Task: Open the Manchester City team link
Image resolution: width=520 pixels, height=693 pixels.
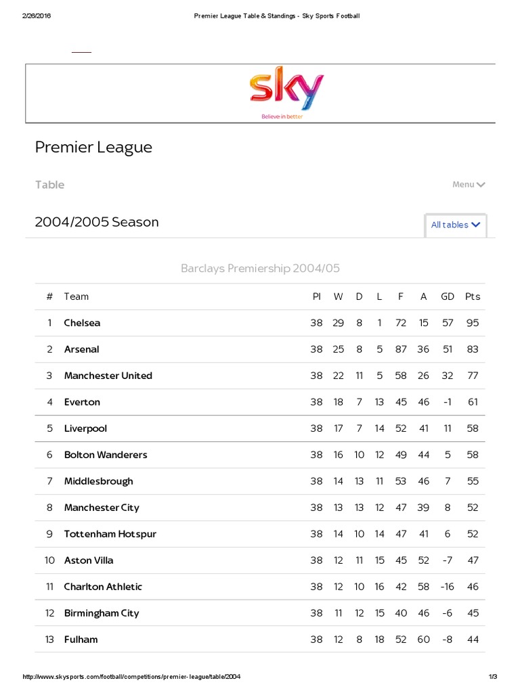Action: [102, 508]
